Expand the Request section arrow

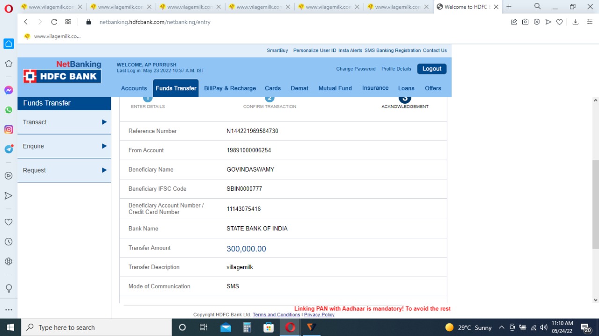[104, 170]
